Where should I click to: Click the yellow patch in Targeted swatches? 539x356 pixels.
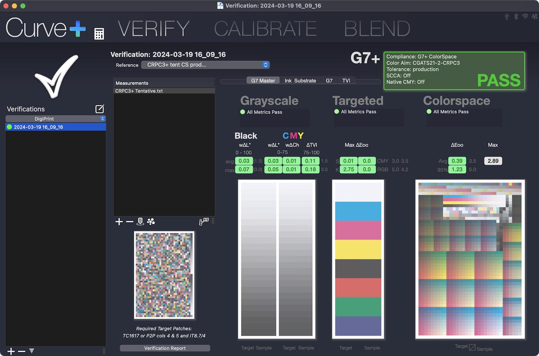point(358,249)
